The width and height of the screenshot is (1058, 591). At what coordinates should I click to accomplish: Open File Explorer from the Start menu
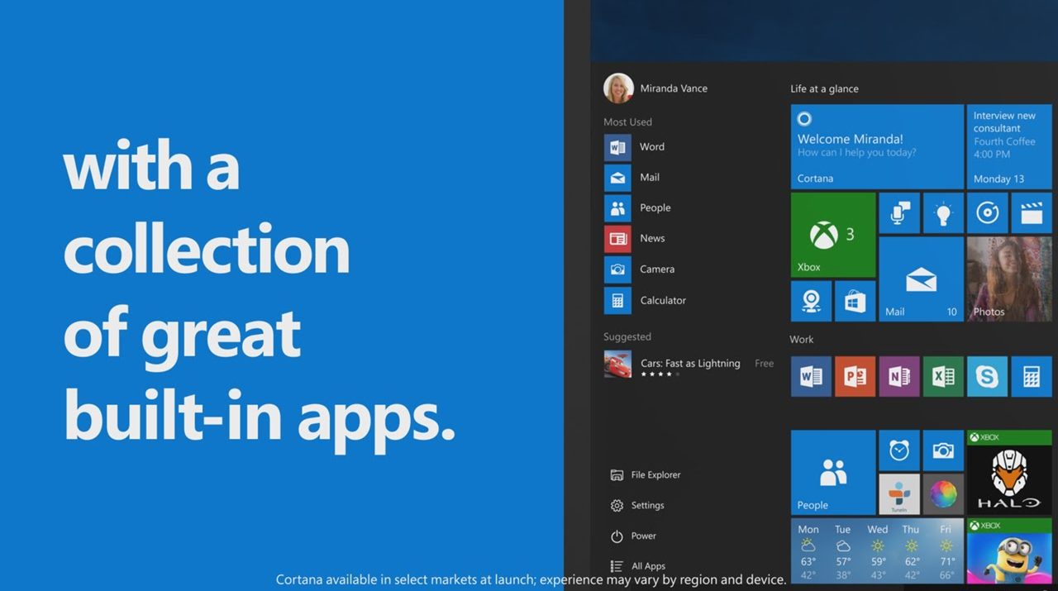[655, 475]
